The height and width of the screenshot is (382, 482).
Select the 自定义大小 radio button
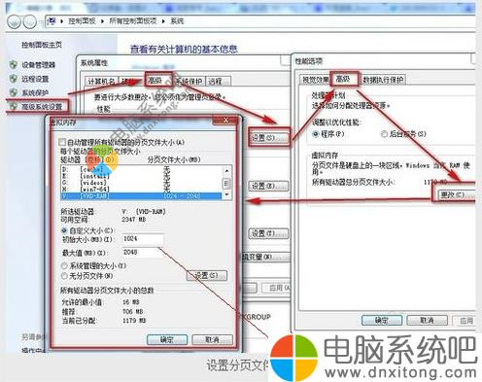coord(64,230)
